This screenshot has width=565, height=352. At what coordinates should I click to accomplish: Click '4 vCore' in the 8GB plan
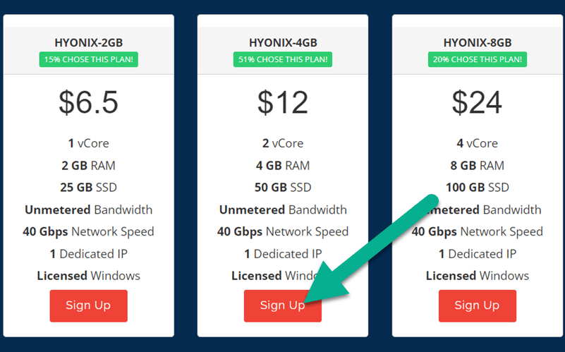pyautogui.click(x=477, y=143)
